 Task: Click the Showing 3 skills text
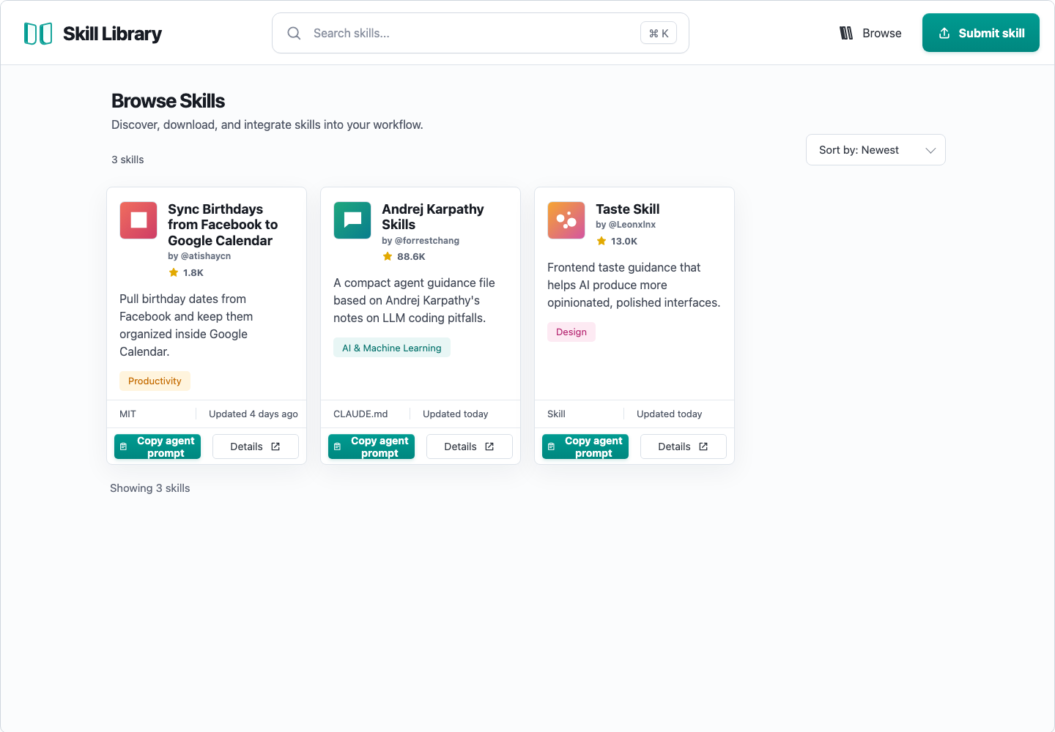point(150,488)
